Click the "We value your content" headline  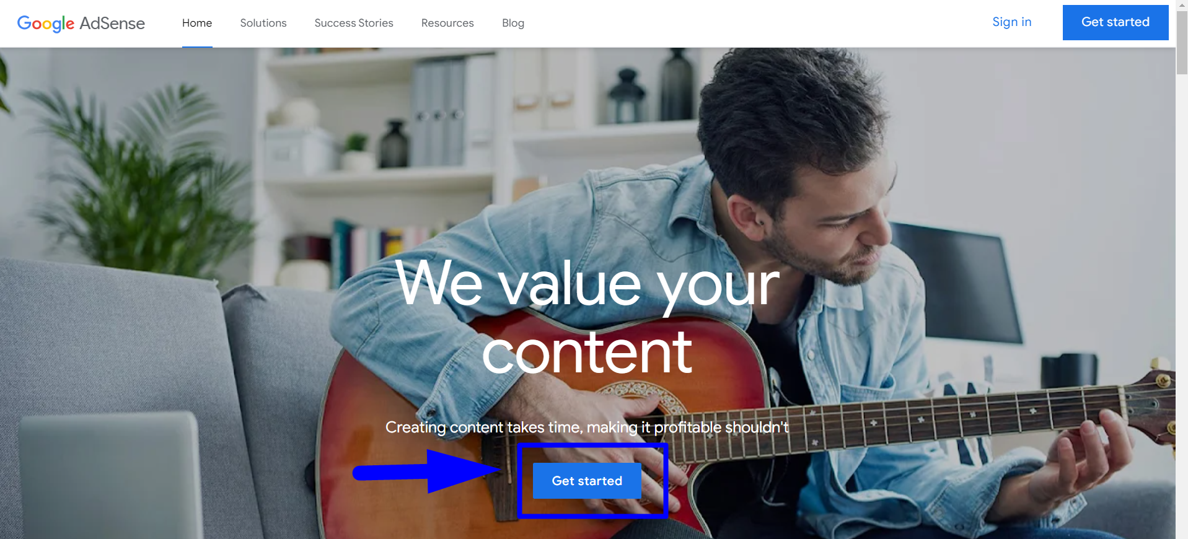pos(587,317)
